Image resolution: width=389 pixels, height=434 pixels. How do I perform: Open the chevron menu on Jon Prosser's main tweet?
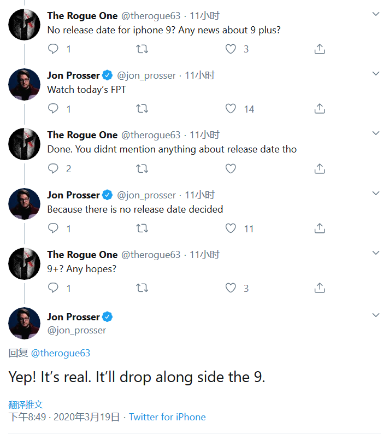[376, 315]
